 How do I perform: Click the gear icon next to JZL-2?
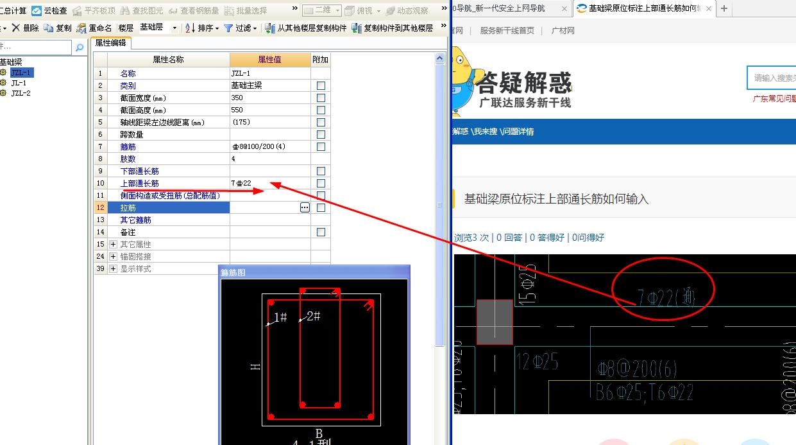[x=4, y=93]
